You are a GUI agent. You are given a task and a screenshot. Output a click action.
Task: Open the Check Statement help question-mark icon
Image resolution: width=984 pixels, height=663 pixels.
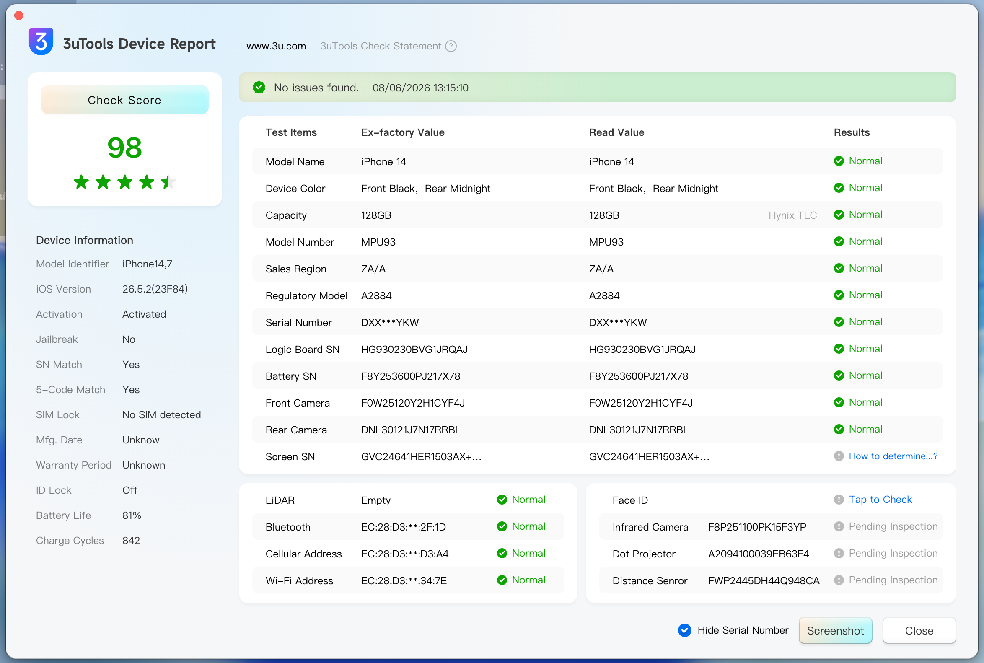451,46
